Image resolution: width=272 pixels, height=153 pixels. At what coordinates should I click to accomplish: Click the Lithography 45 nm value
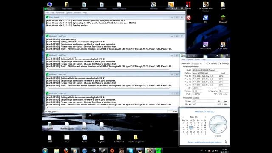tap(223, 91)
